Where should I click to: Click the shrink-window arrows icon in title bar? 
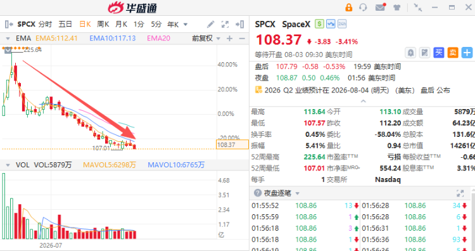point(418,7)
